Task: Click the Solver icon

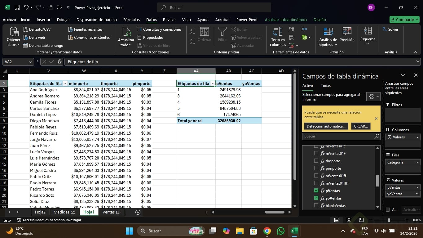Action: click(390, 29)
